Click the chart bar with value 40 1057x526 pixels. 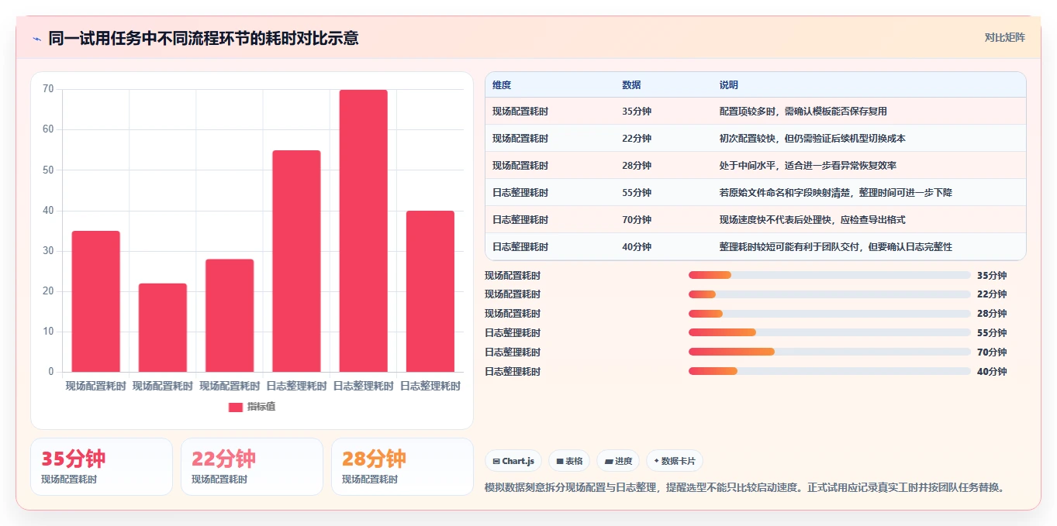point(430,291)
